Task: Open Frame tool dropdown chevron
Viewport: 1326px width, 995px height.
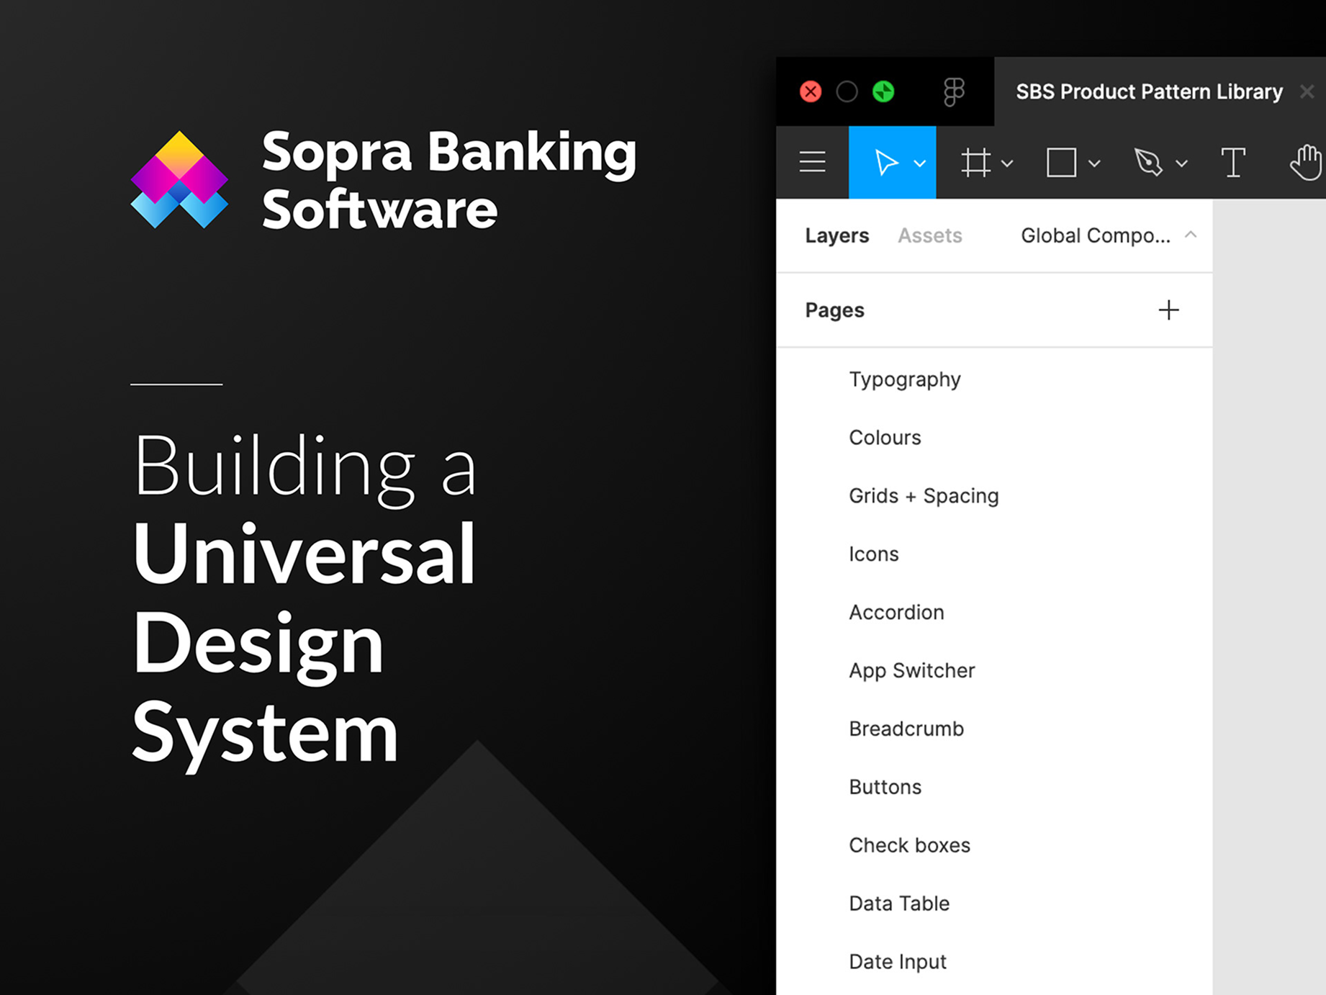Action: 1007,164
